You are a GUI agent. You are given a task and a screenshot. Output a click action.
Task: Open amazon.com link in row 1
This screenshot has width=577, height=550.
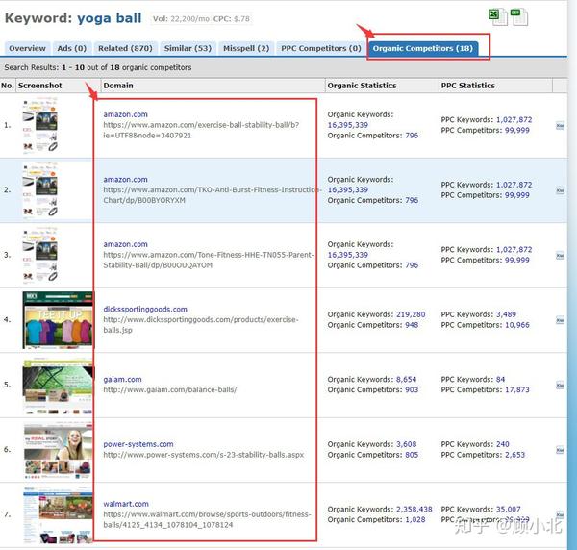[125, 114]
